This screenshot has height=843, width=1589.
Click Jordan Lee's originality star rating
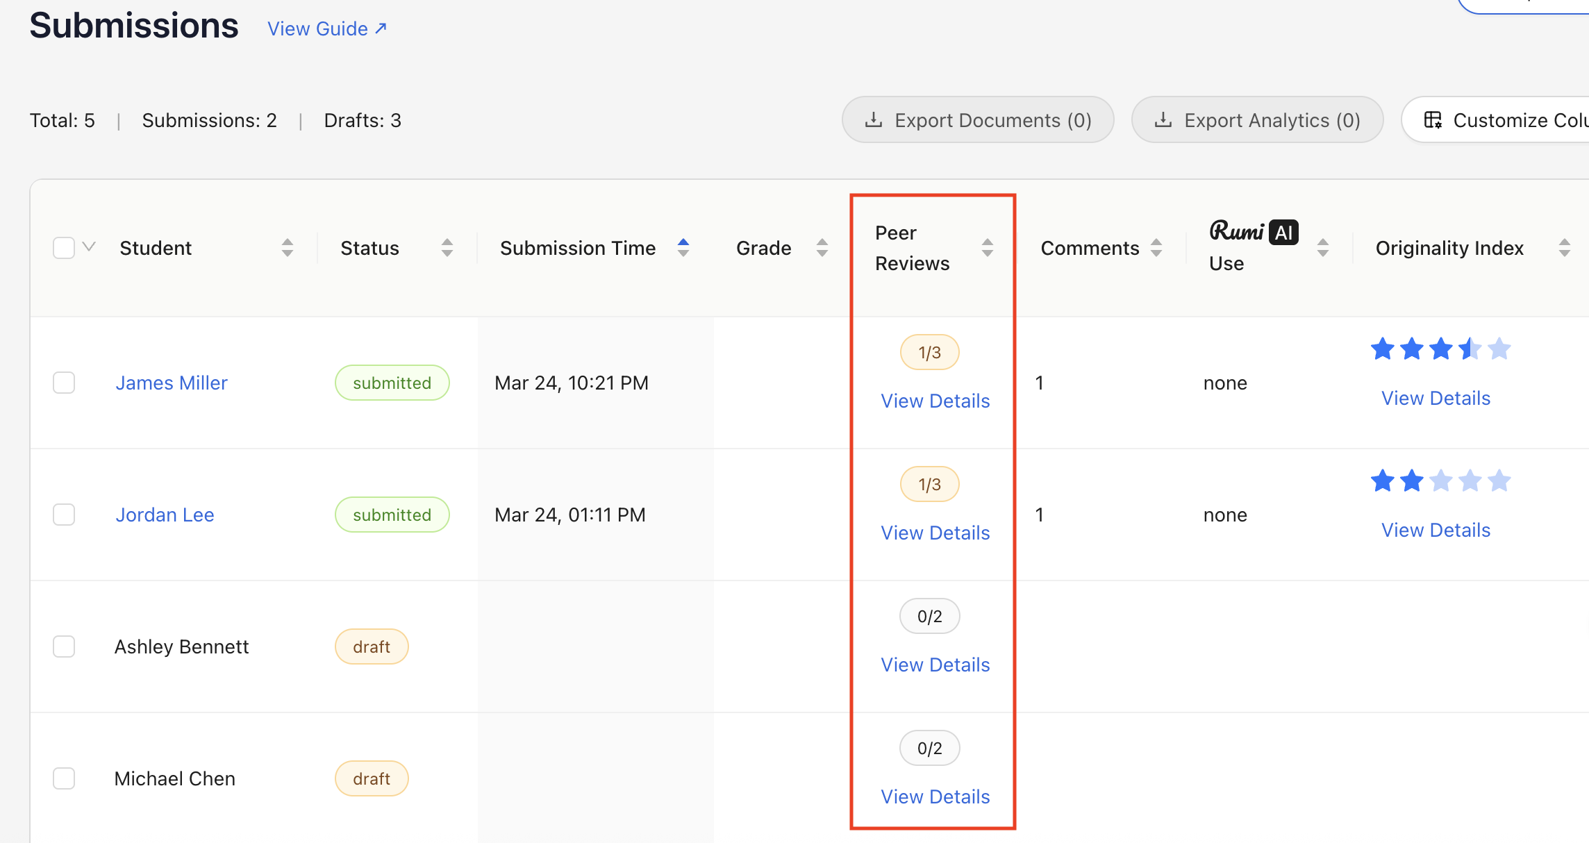[1440, 481]
